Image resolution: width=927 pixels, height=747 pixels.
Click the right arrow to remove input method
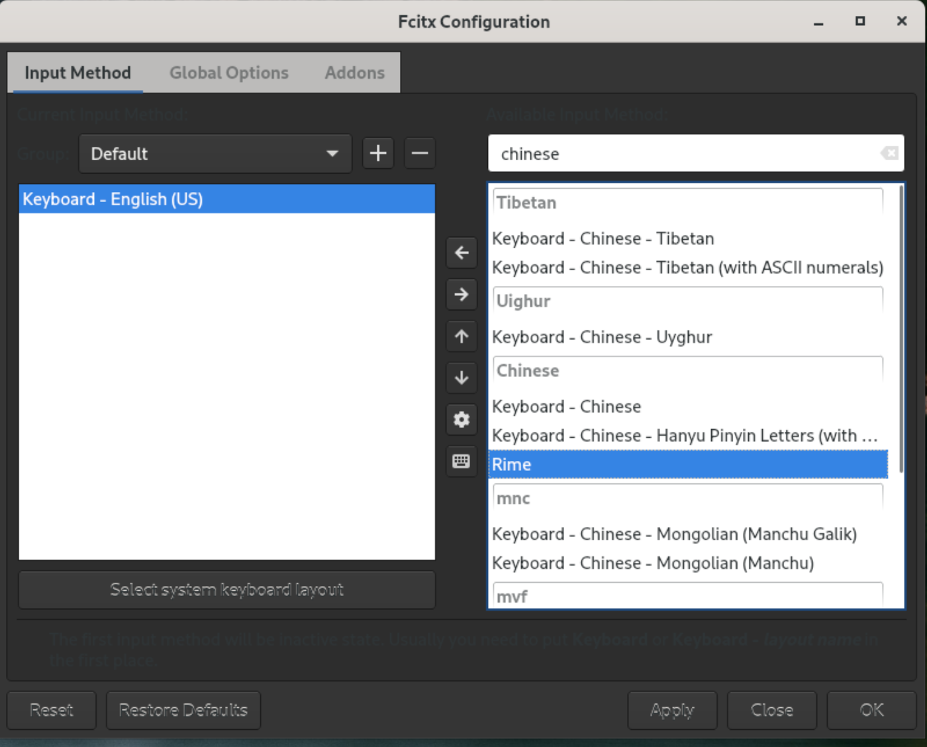click(x=462, y=295)
